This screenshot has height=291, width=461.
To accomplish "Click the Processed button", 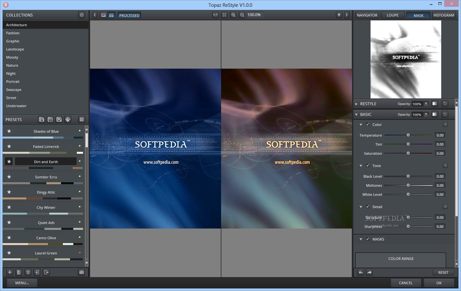I will pyautogui.click(x=129, y=15).
